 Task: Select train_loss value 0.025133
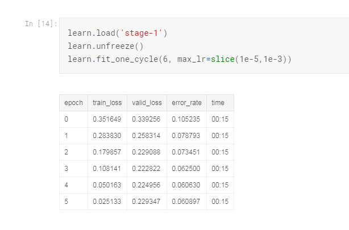pyautogui.click(x=107, y=202)
